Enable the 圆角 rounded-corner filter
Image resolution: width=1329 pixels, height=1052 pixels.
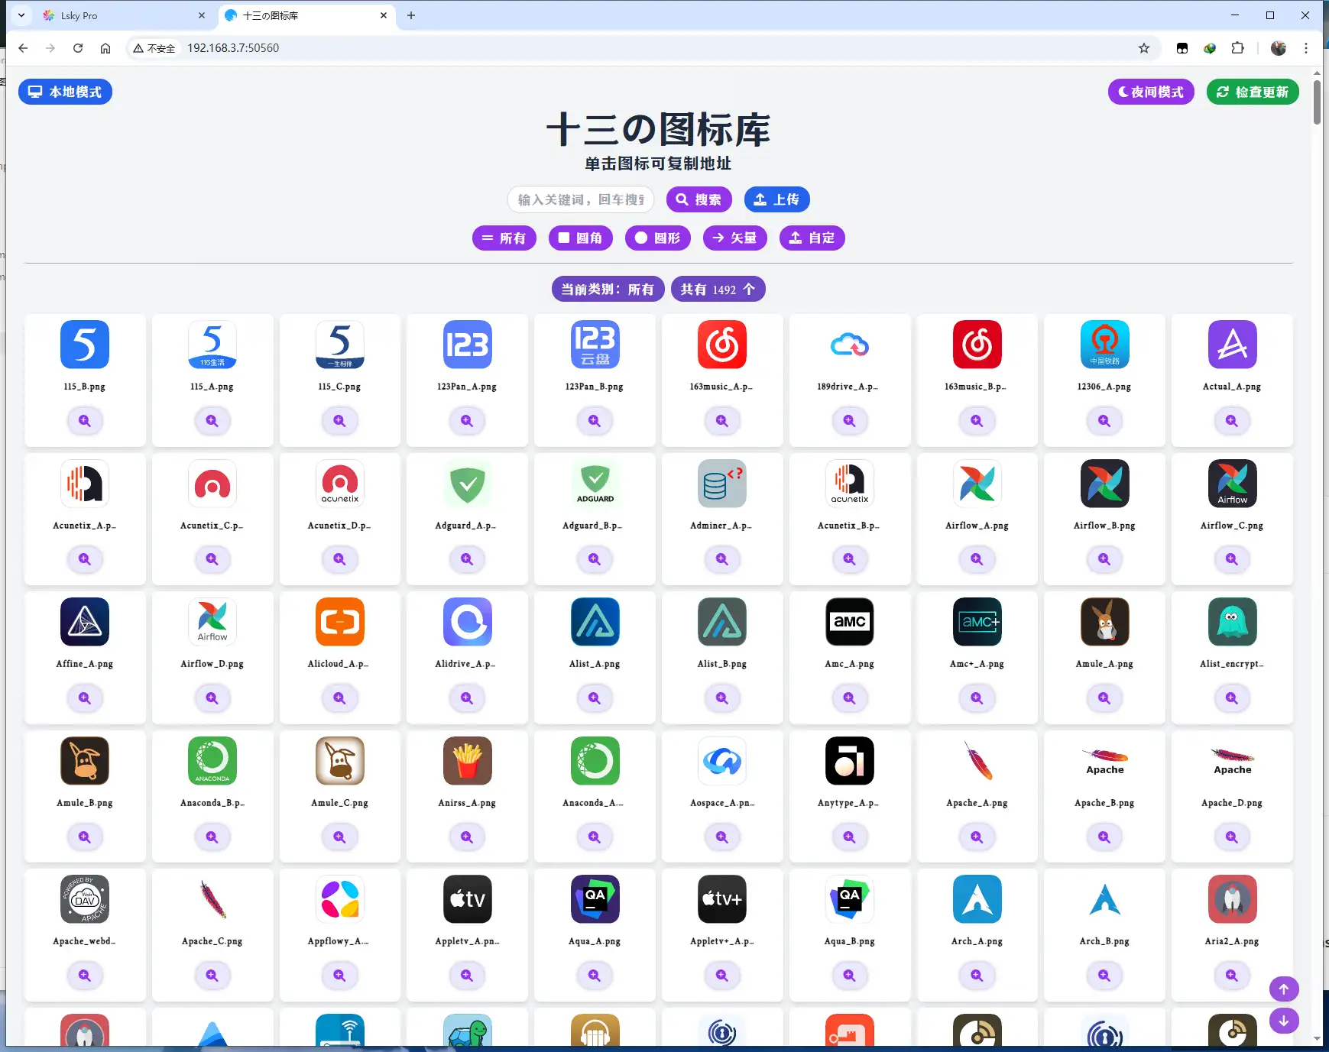pyautogui.click(x=581, y=238)
